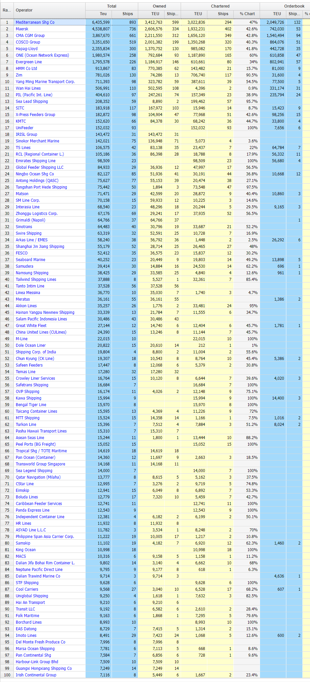This screenshot has height=682, width=310.
Task: Open the Harbour-Link Group Bhd link
Action: coord(37,662)
